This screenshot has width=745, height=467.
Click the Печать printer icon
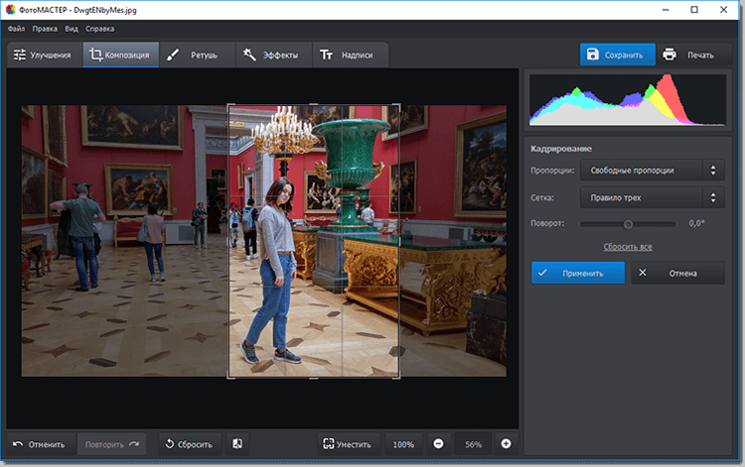tap(670, 55)
